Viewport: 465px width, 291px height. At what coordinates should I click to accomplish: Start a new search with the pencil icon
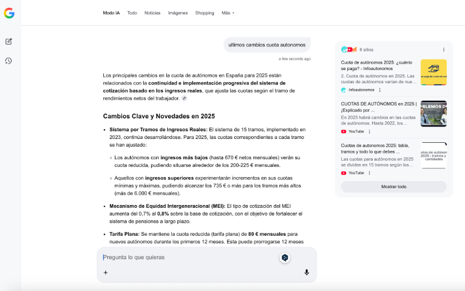point(9,42)
